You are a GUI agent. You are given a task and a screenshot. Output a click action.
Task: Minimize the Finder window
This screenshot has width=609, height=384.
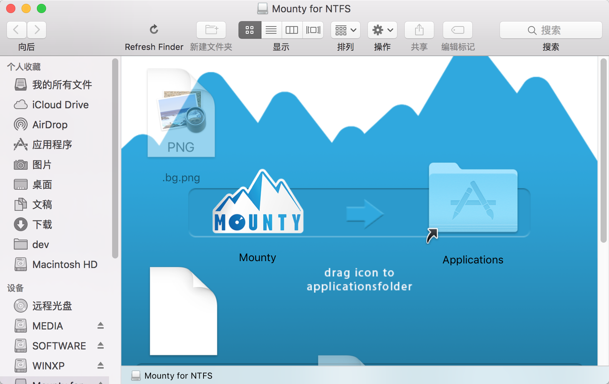coord(26,8)
